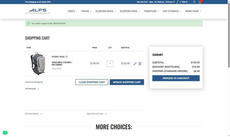Open the Dry Storage menu
Image resolution: width=230 pixels, height=137 pixels.
click(172, 11)
